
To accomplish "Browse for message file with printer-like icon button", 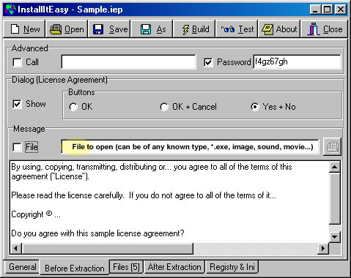I will coord(332,147).
